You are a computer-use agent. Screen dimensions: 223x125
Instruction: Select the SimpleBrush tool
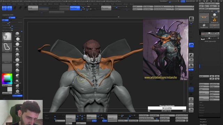(215, 20)
